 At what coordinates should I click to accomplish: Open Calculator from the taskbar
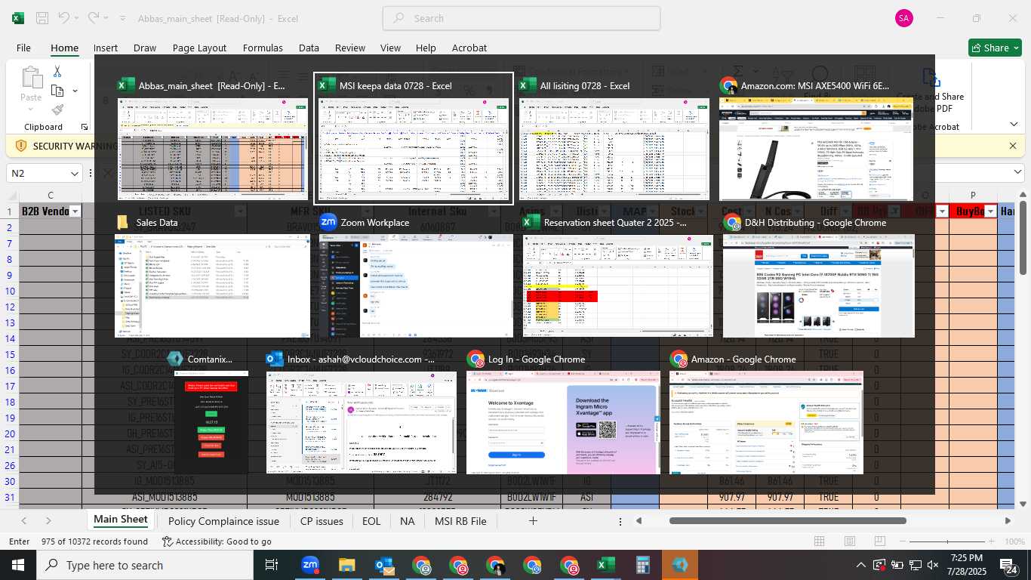643,565
